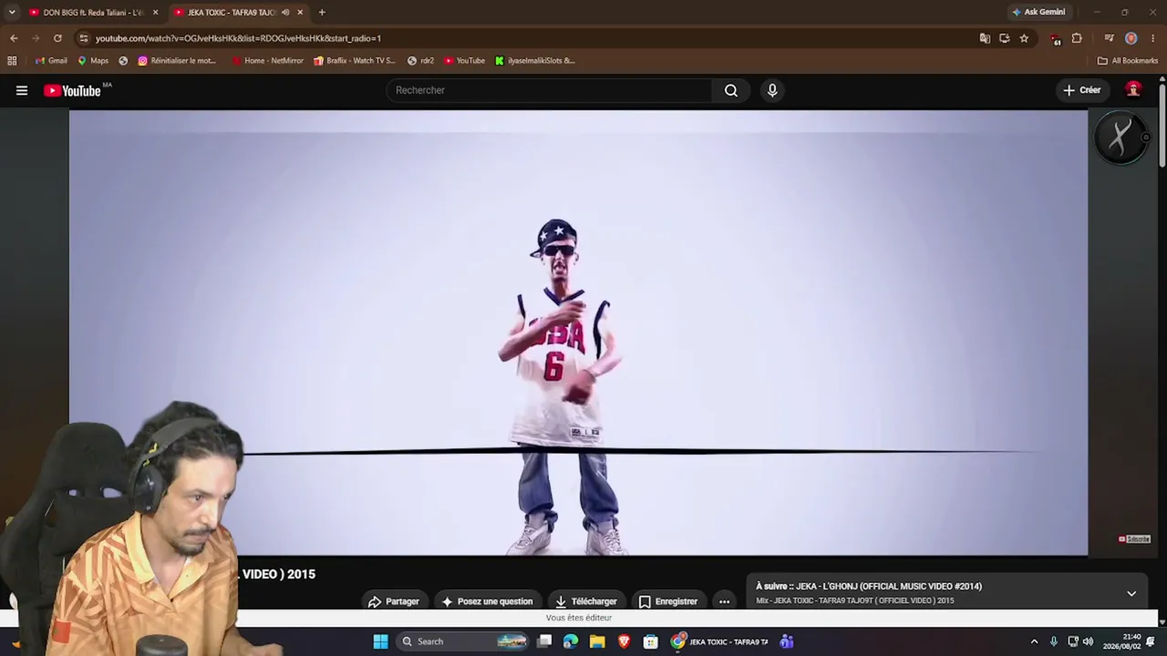Click the system tray microphone icon
The height and width of the screenshot is (656, 1167).
(x=1054, y=641)
